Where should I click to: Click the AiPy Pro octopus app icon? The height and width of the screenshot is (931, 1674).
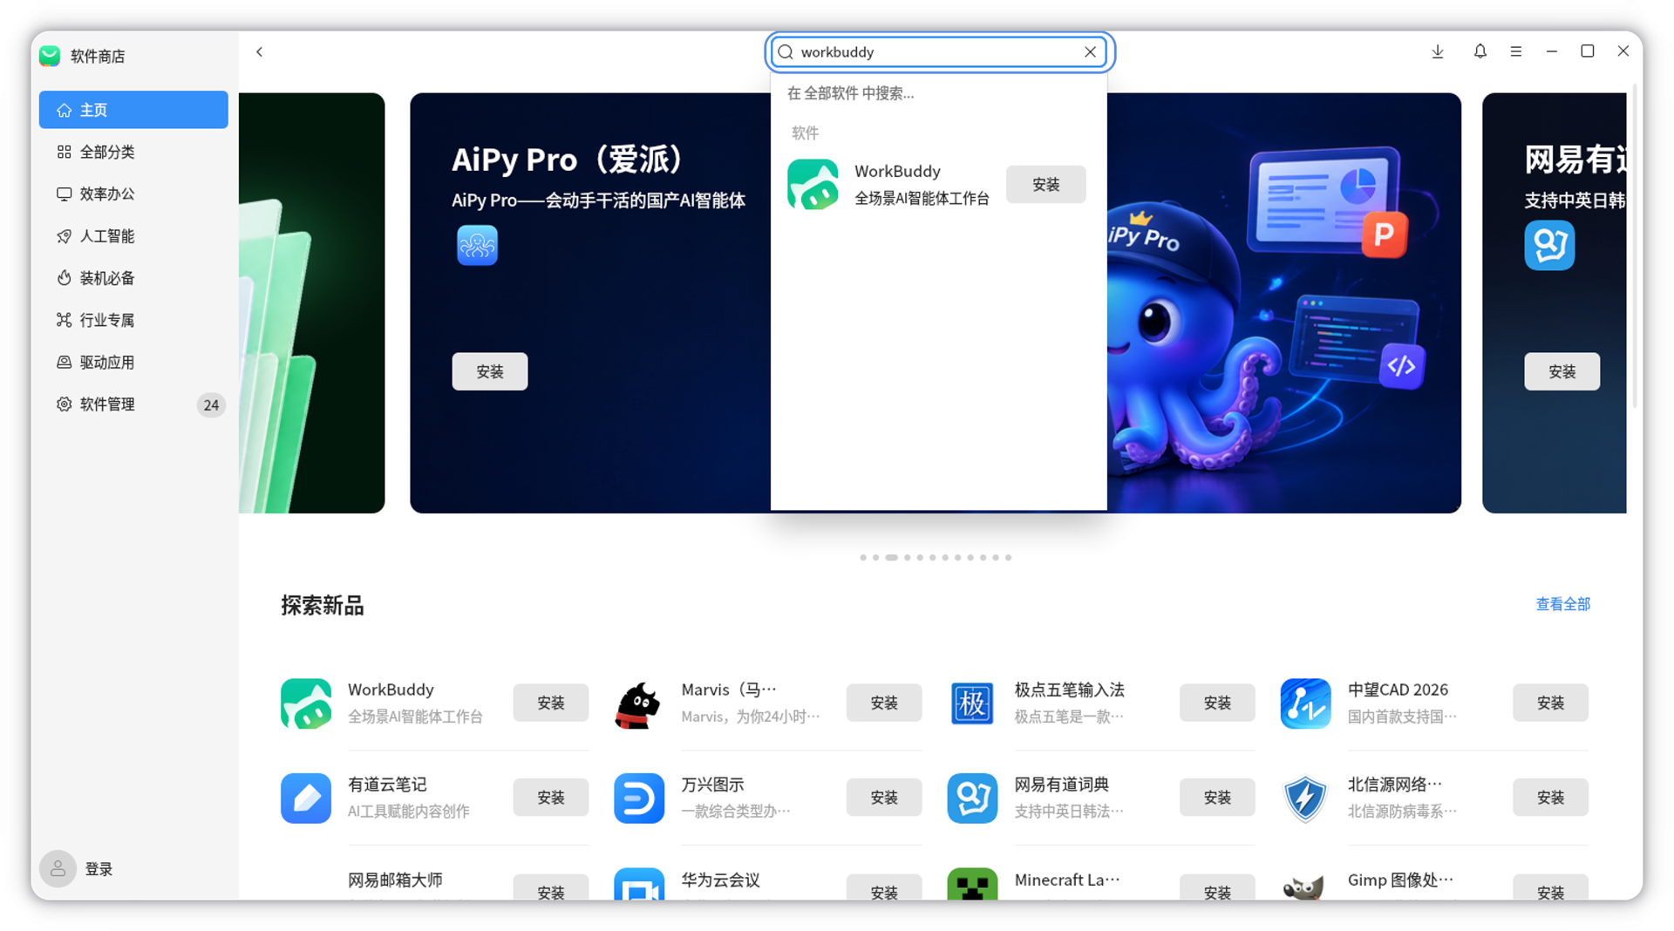point(477,245)
